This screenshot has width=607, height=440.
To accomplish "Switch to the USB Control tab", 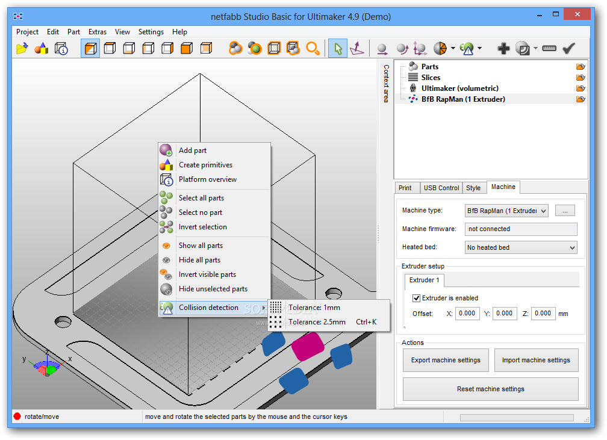I will [441, 188].
